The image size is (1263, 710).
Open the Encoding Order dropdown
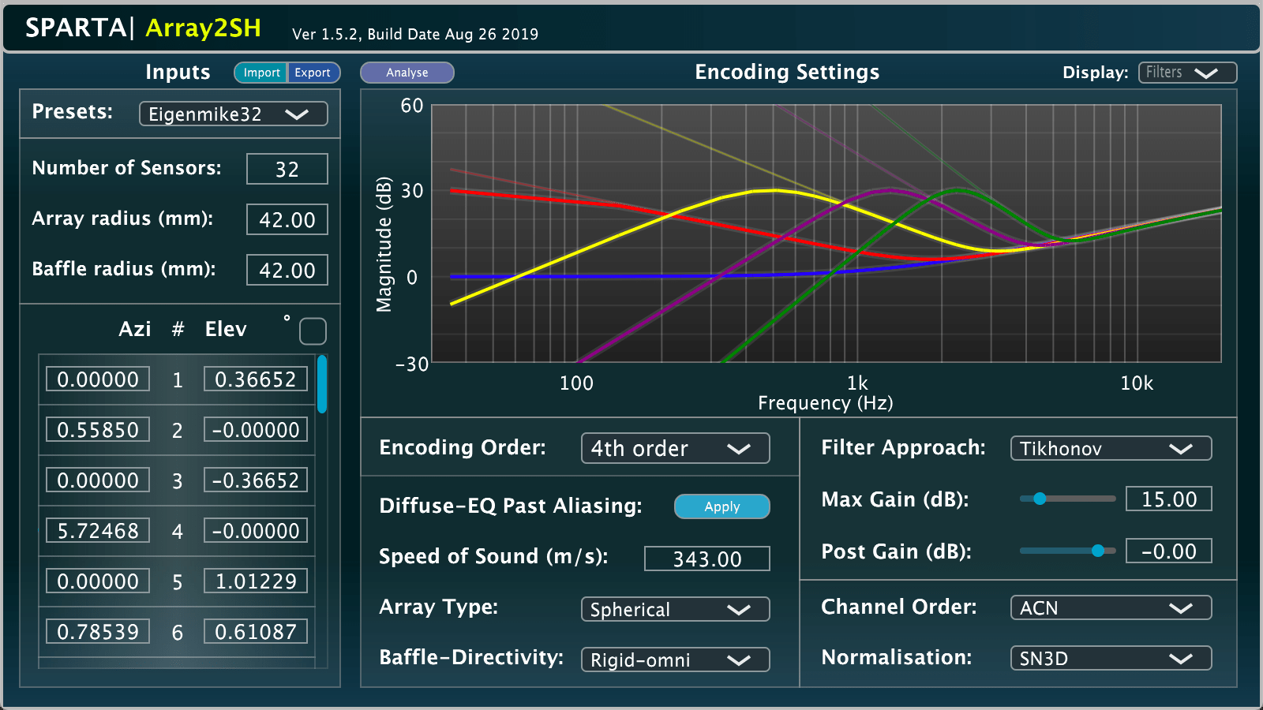point(675,449)
